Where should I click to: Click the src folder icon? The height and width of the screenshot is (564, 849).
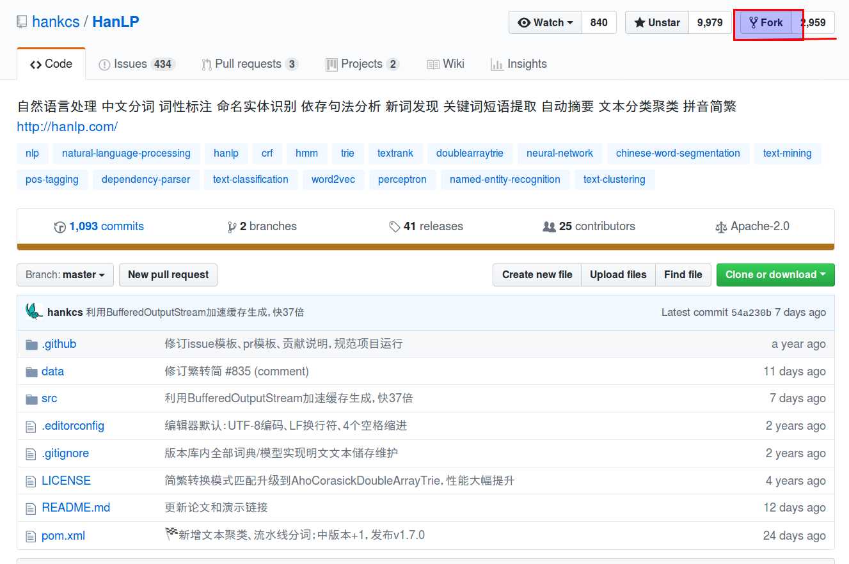tap(31, 399)
